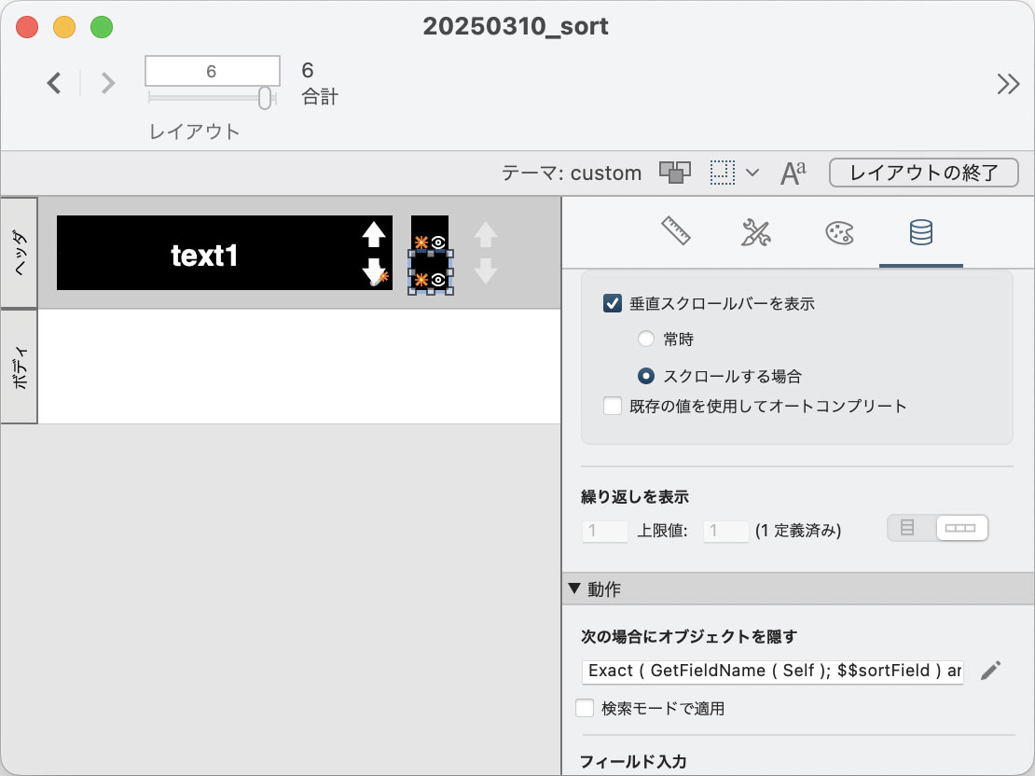Select the 常時 radio button
This screenshot has width=1035, height=776.
(645, 339)
